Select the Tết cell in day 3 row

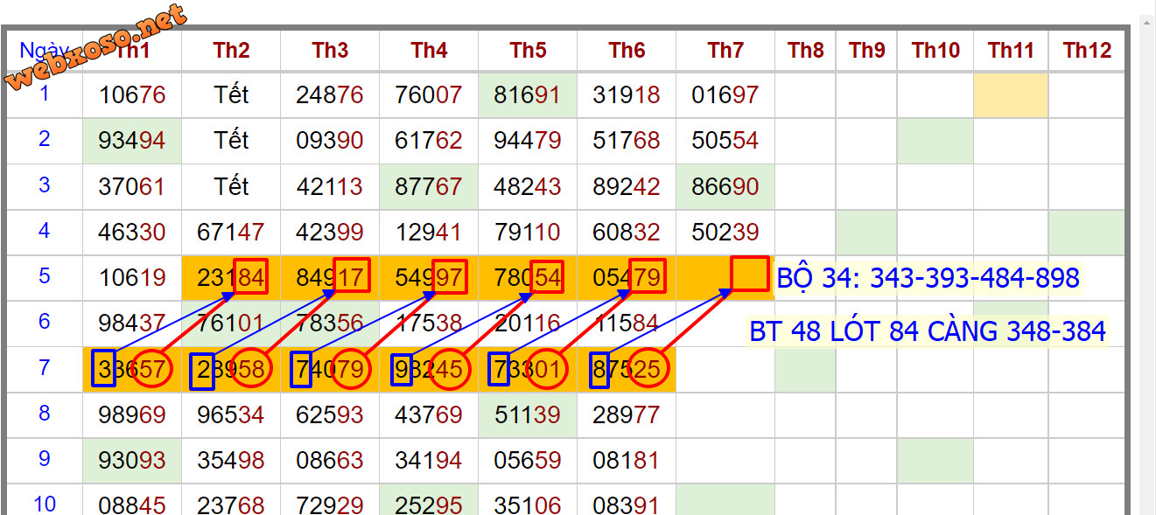click(231, 187)
